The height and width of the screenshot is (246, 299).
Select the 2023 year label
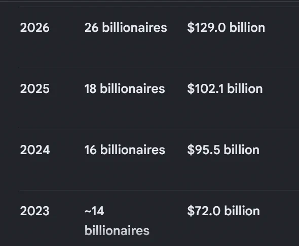34,211
